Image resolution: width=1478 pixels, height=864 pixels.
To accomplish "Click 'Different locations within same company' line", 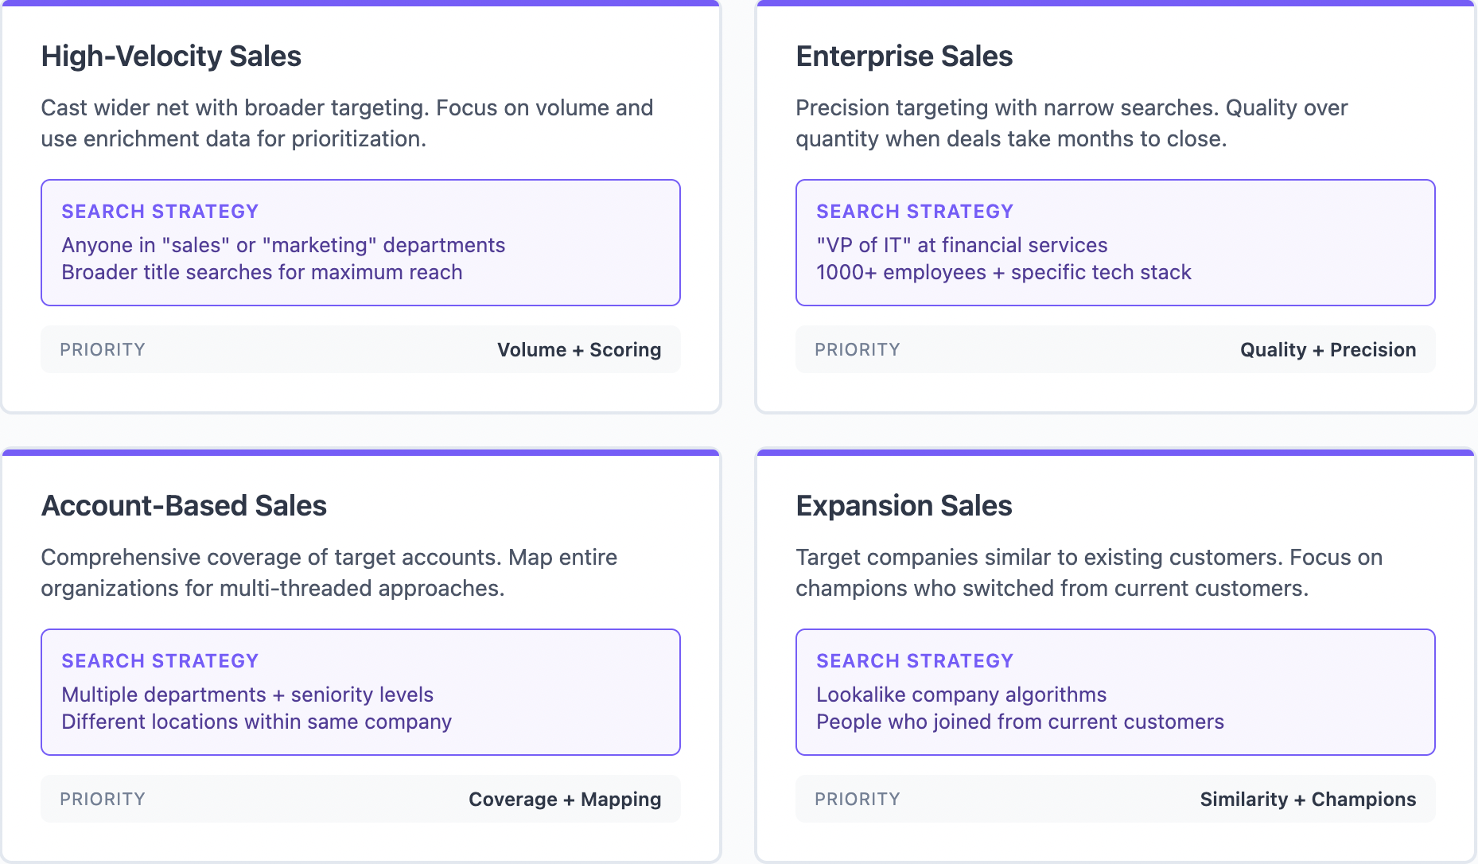I will coord(256,722).
